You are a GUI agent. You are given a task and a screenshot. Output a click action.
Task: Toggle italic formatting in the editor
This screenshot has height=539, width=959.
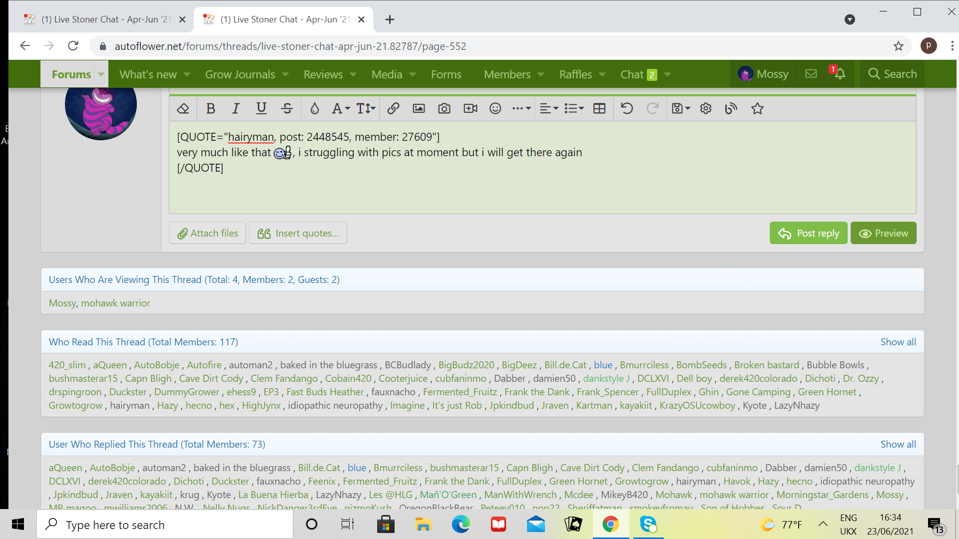235,108
